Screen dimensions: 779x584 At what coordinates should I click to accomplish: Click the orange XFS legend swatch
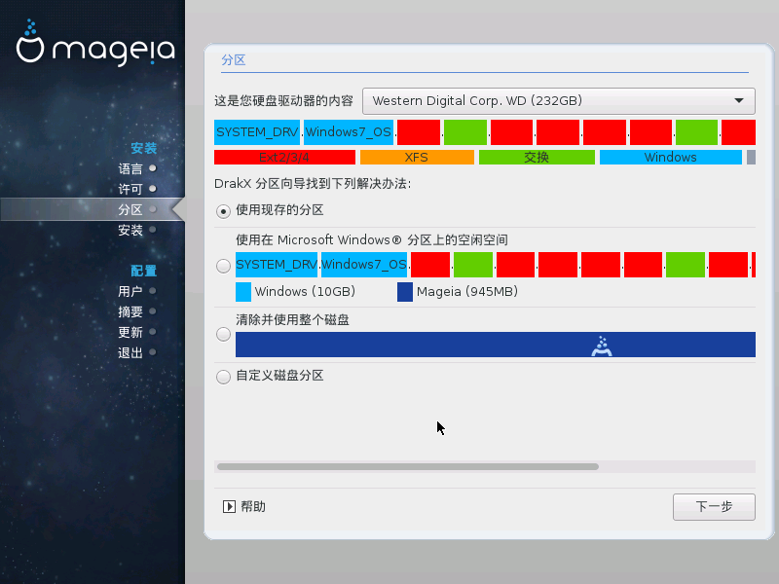click(417, 157)
